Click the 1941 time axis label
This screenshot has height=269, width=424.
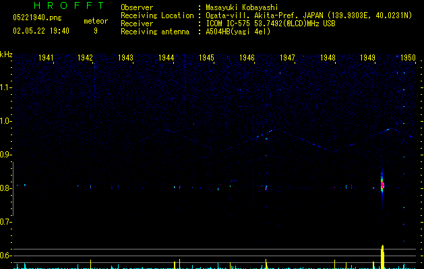[46, 58]
